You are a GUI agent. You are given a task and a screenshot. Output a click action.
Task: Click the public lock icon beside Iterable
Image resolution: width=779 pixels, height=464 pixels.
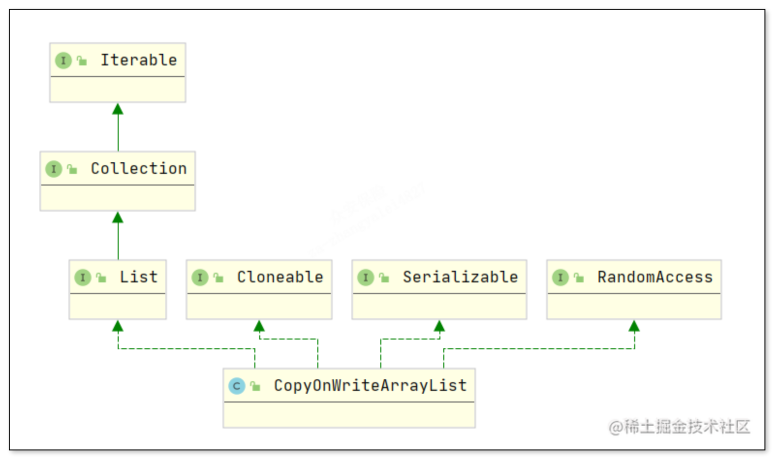point(82,61)
